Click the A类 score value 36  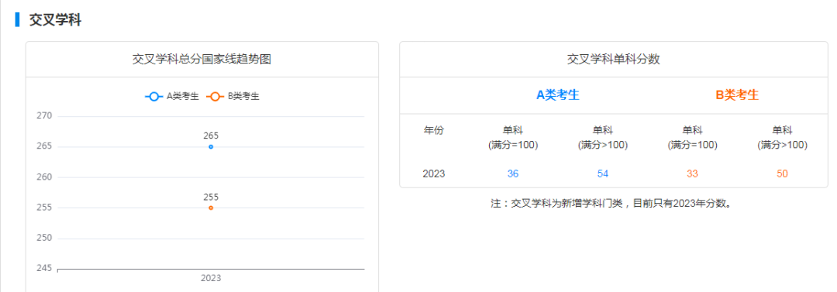tap(513, 173)
